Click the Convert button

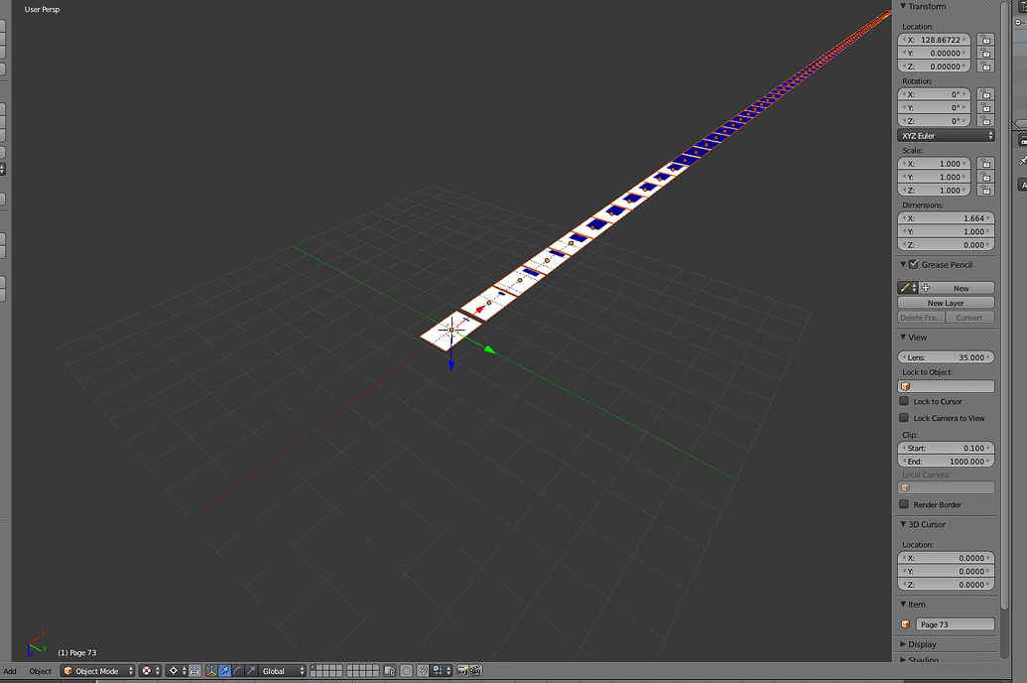coord(970,318)
